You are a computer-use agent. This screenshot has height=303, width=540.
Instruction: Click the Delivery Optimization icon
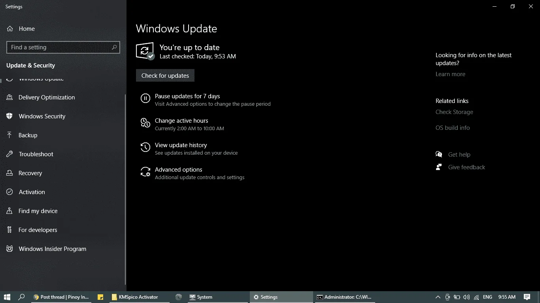(10, 97)
